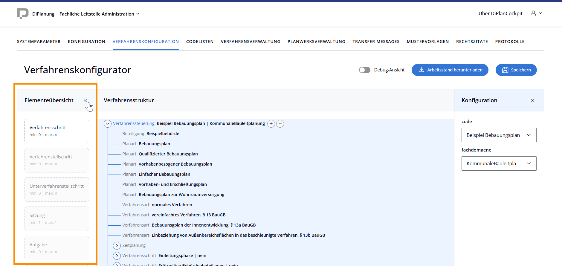
Task: Enable the Debug-Ansicht toggle
Action: click(365, 70)
